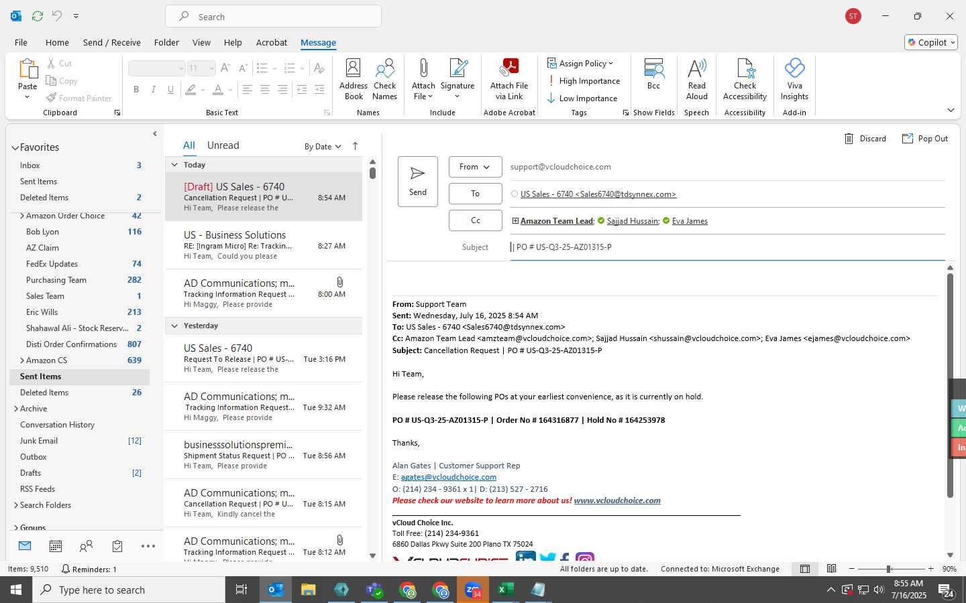Switch to Calendar view icon

(56, 546)
